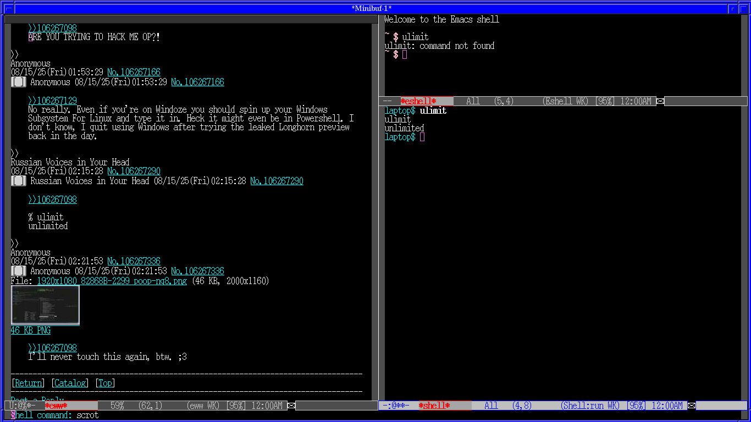Click the 12:00AM clock in eshell mode line
This screenshot has width=751, height=422.
636,101
